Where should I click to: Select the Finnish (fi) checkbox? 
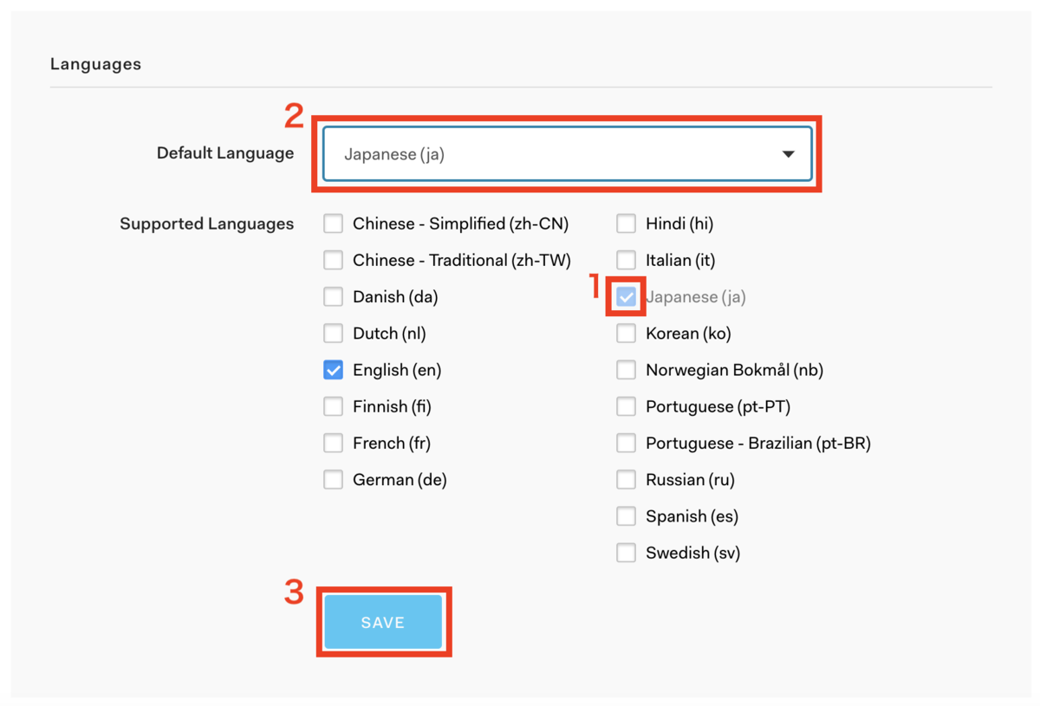point(334,406)
